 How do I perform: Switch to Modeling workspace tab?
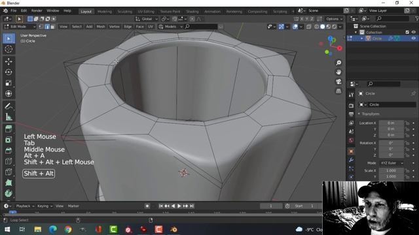[105, 12]
